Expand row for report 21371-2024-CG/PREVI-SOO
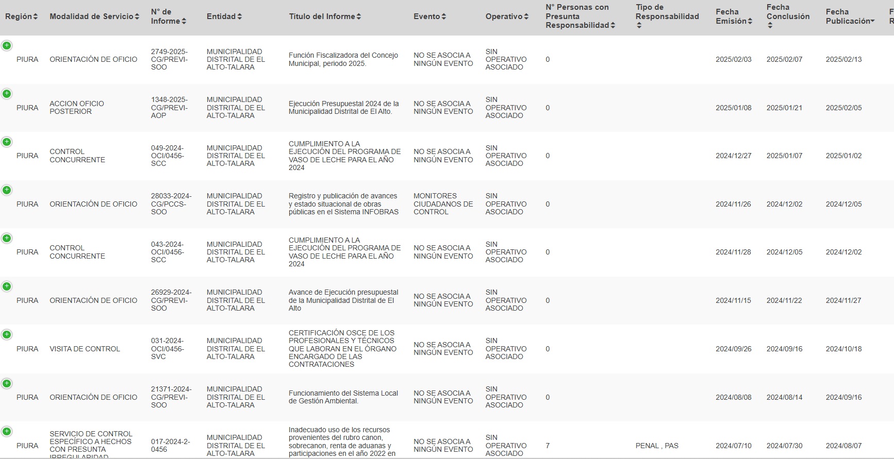894x459 pixels. point(7,383)
